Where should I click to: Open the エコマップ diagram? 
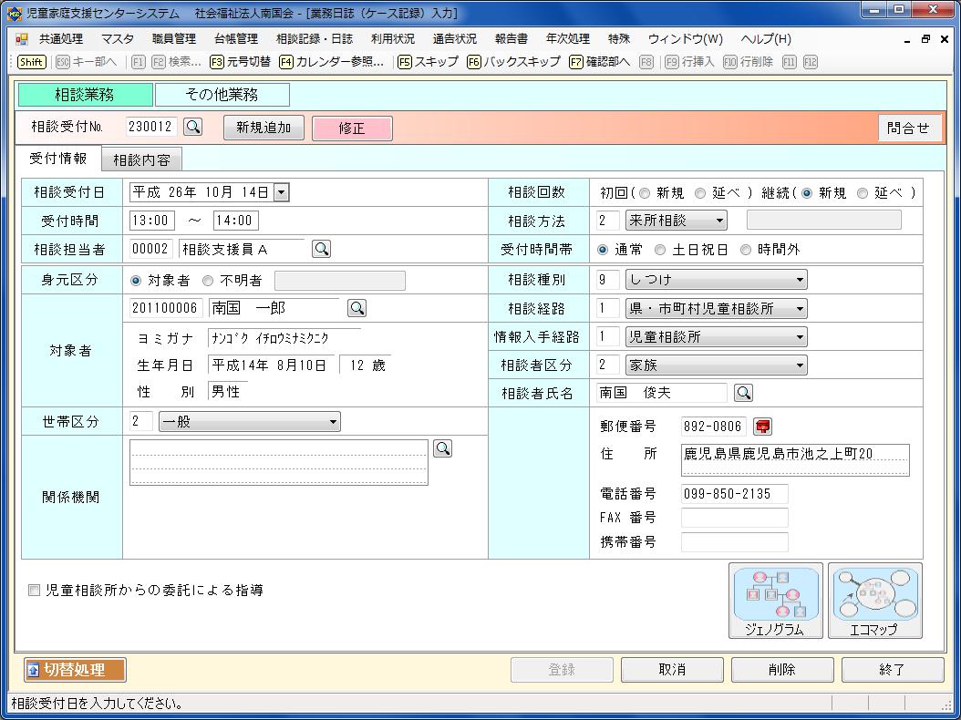[x=874, y=601]
